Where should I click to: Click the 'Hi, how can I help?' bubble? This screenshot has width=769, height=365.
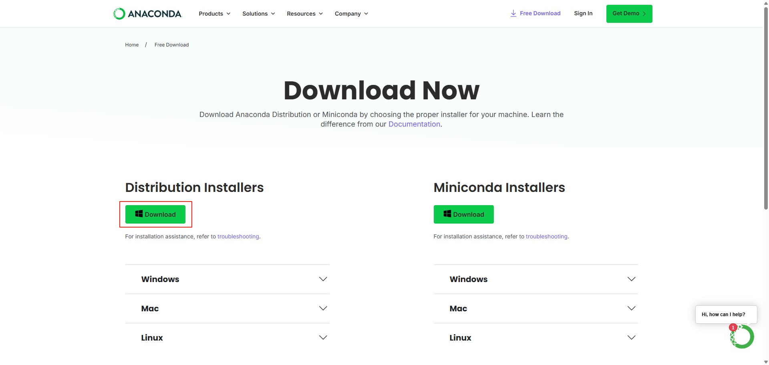pos(726,315)
